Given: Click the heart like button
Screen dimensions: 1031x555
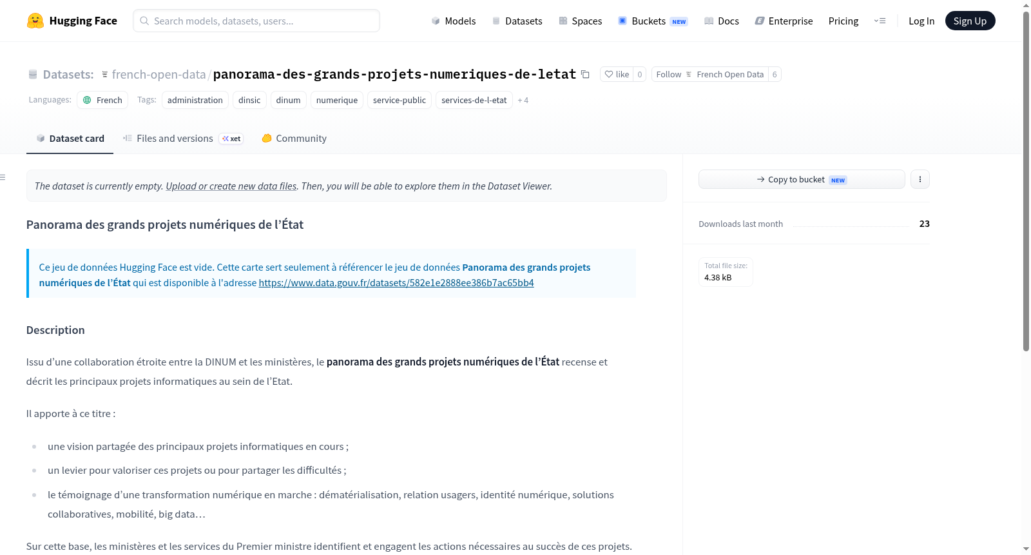Looking at the screenshot, I should (x=617, y=74).
